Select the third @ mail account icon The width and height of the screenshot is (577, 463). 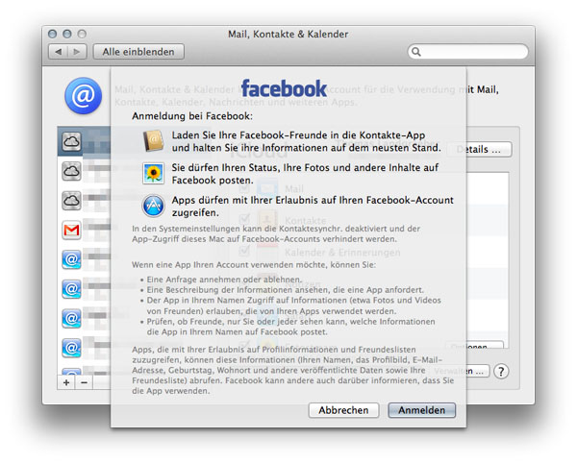pos(71,318)
